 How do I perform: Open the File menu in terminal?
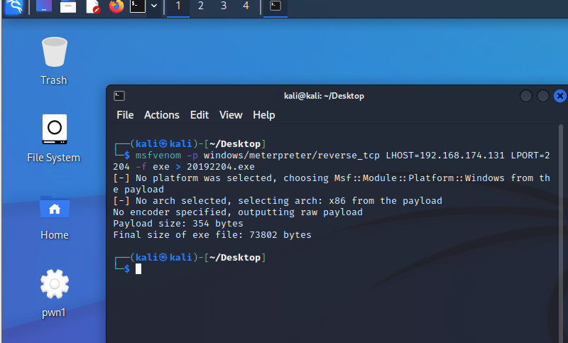125,115
